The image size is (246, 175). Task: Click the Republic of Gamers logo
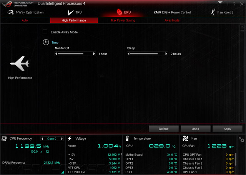point(18,4)
